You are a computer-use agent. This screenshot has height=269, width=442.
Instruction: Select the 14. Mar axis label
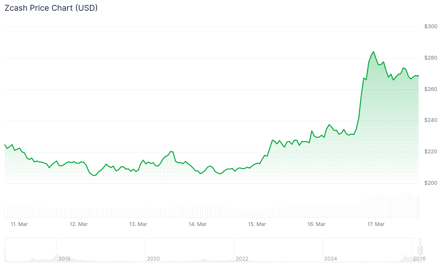198,224
